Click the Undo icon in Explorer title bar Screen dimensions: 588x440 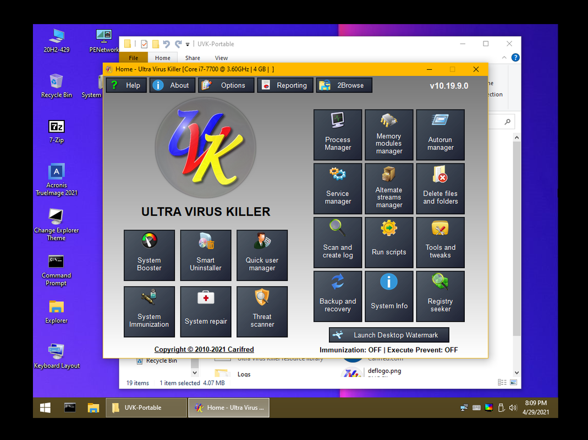pos(167,44)
